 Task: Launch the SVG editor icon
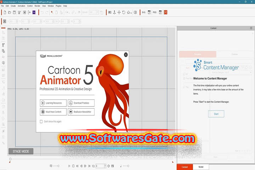(149, 12)
